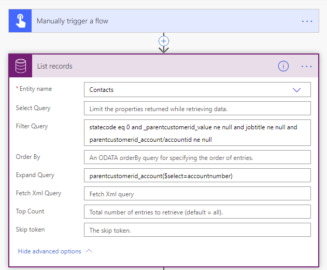Show info for the List records action

click(x=283, y=66)
